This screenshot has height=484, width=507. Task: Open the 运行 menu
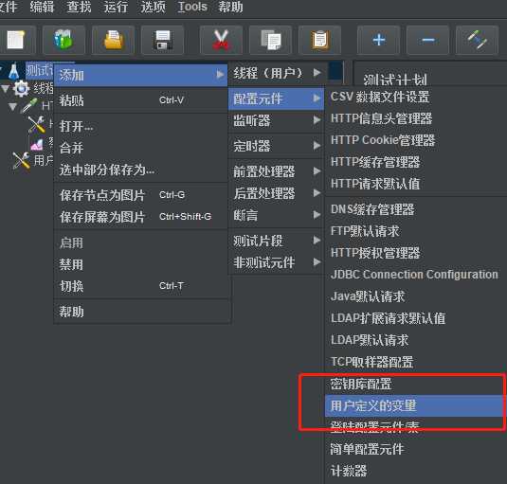click(x=116, y=7)
